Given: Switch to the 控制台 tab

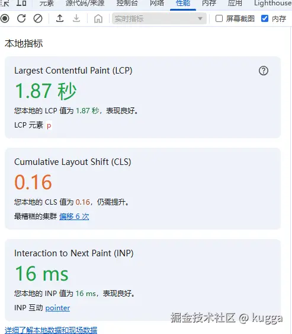Looking at the screenshot, I should tap(127, 3).
